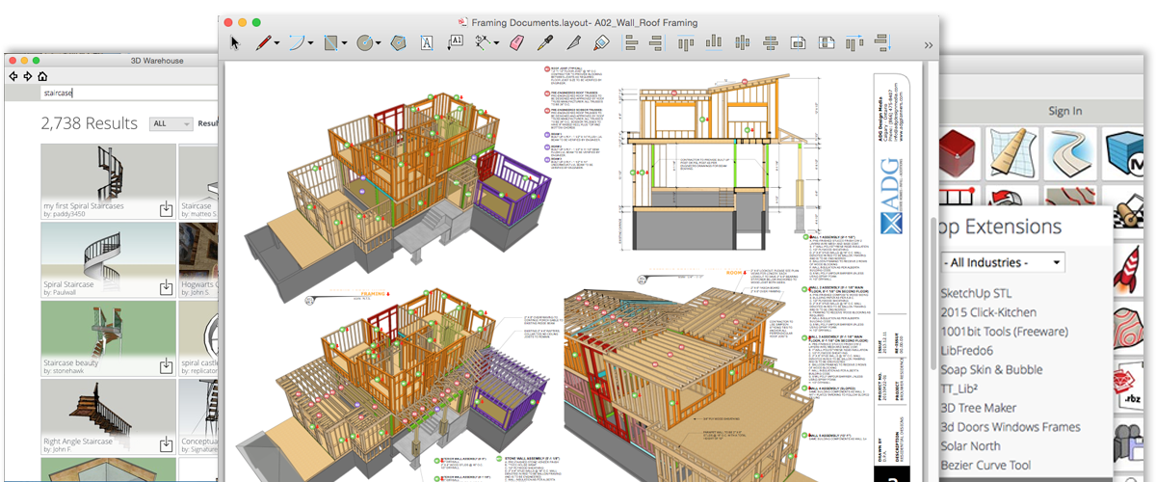Open the All Industries dropdown
1156x482 pixels.
pos(1002,262)
